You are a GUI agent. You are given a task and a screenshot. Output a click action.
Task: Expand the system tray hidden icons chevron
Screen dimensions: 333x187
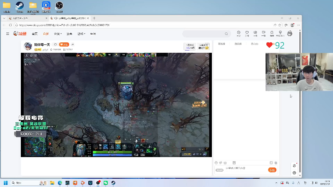(x=276, y=183)
